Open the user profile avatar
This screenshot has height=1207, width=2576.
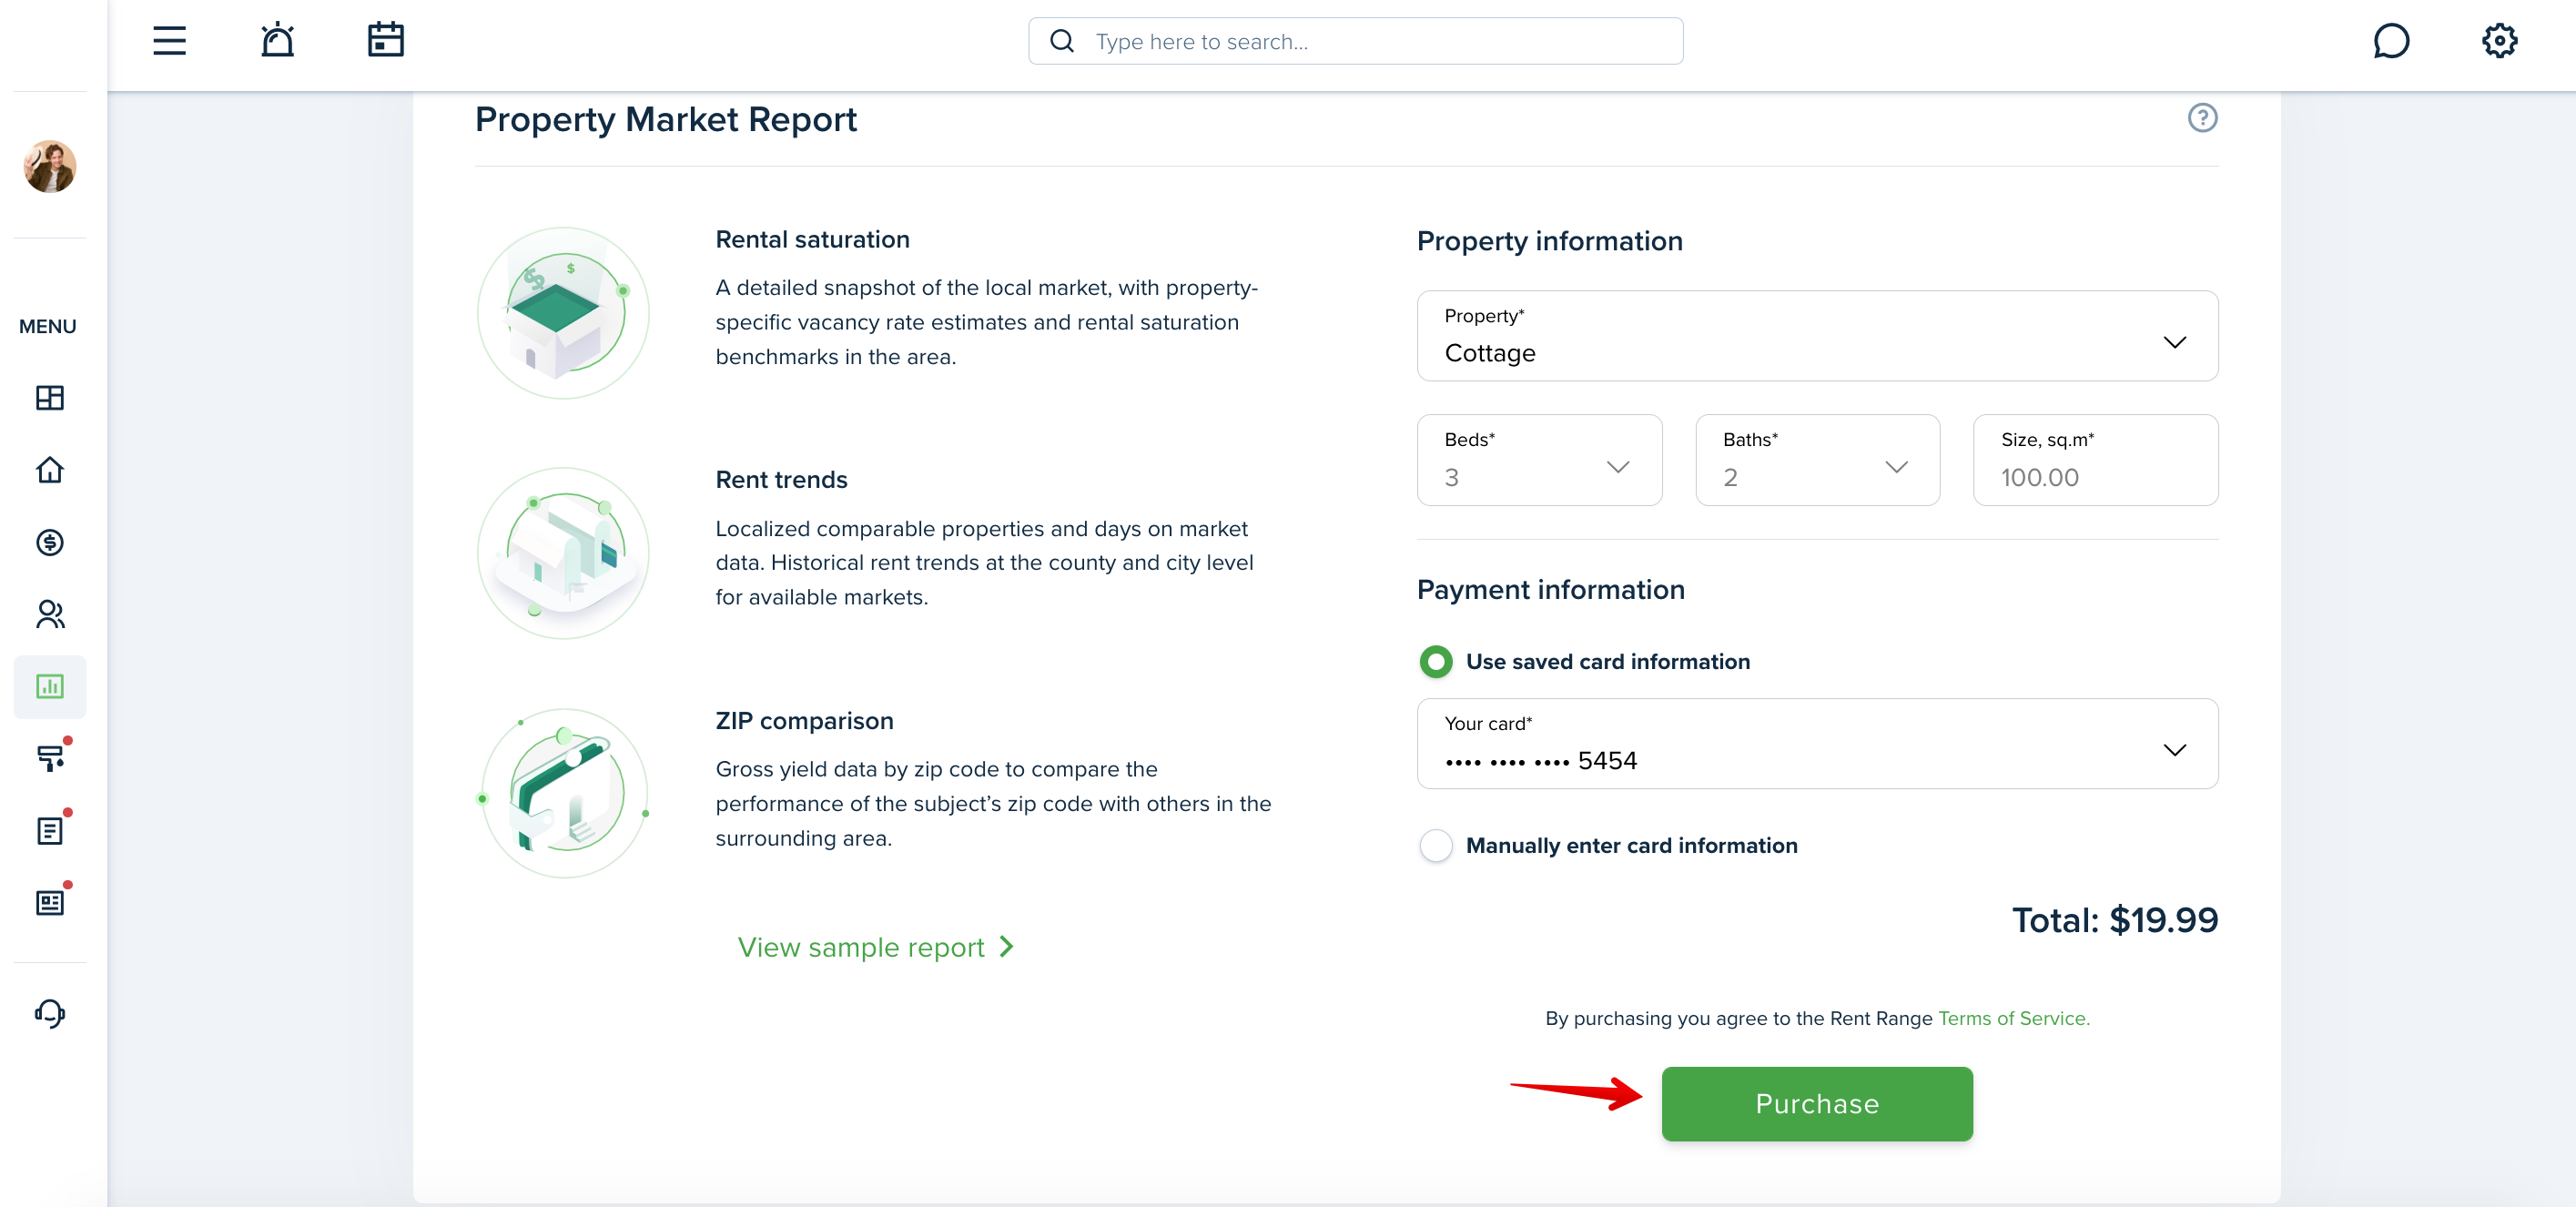coord(50,166)
